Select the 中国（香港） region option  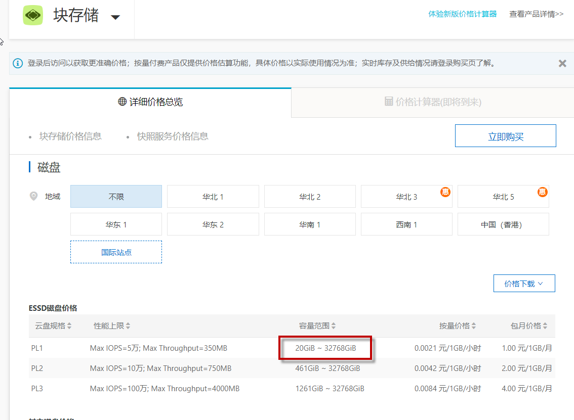503,224
